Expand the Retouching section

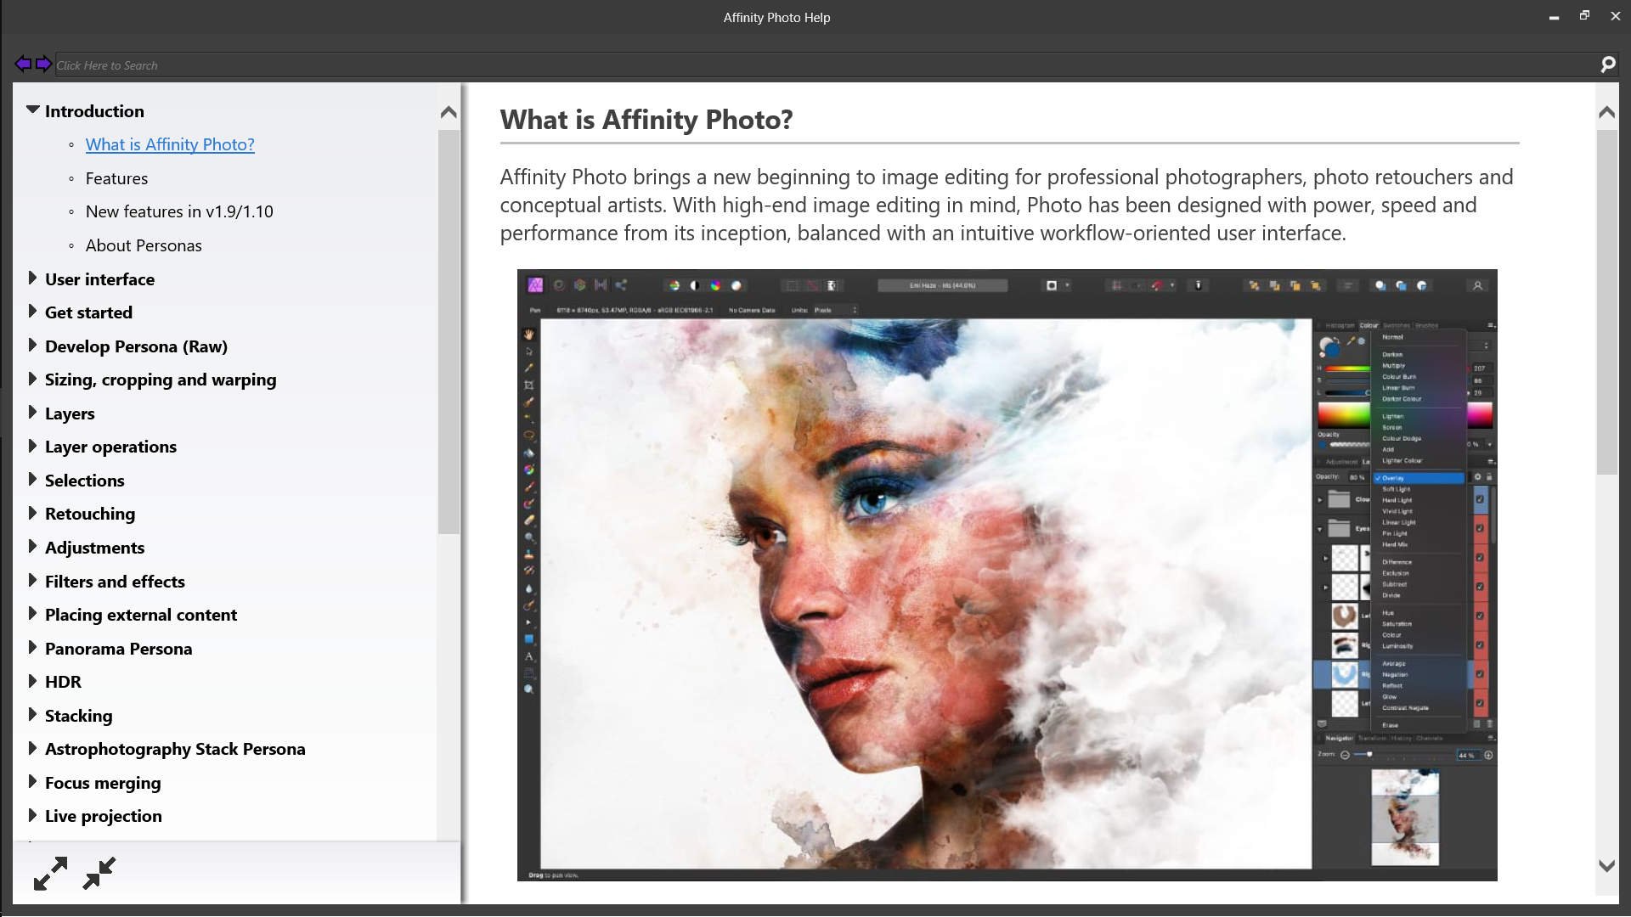32,512
